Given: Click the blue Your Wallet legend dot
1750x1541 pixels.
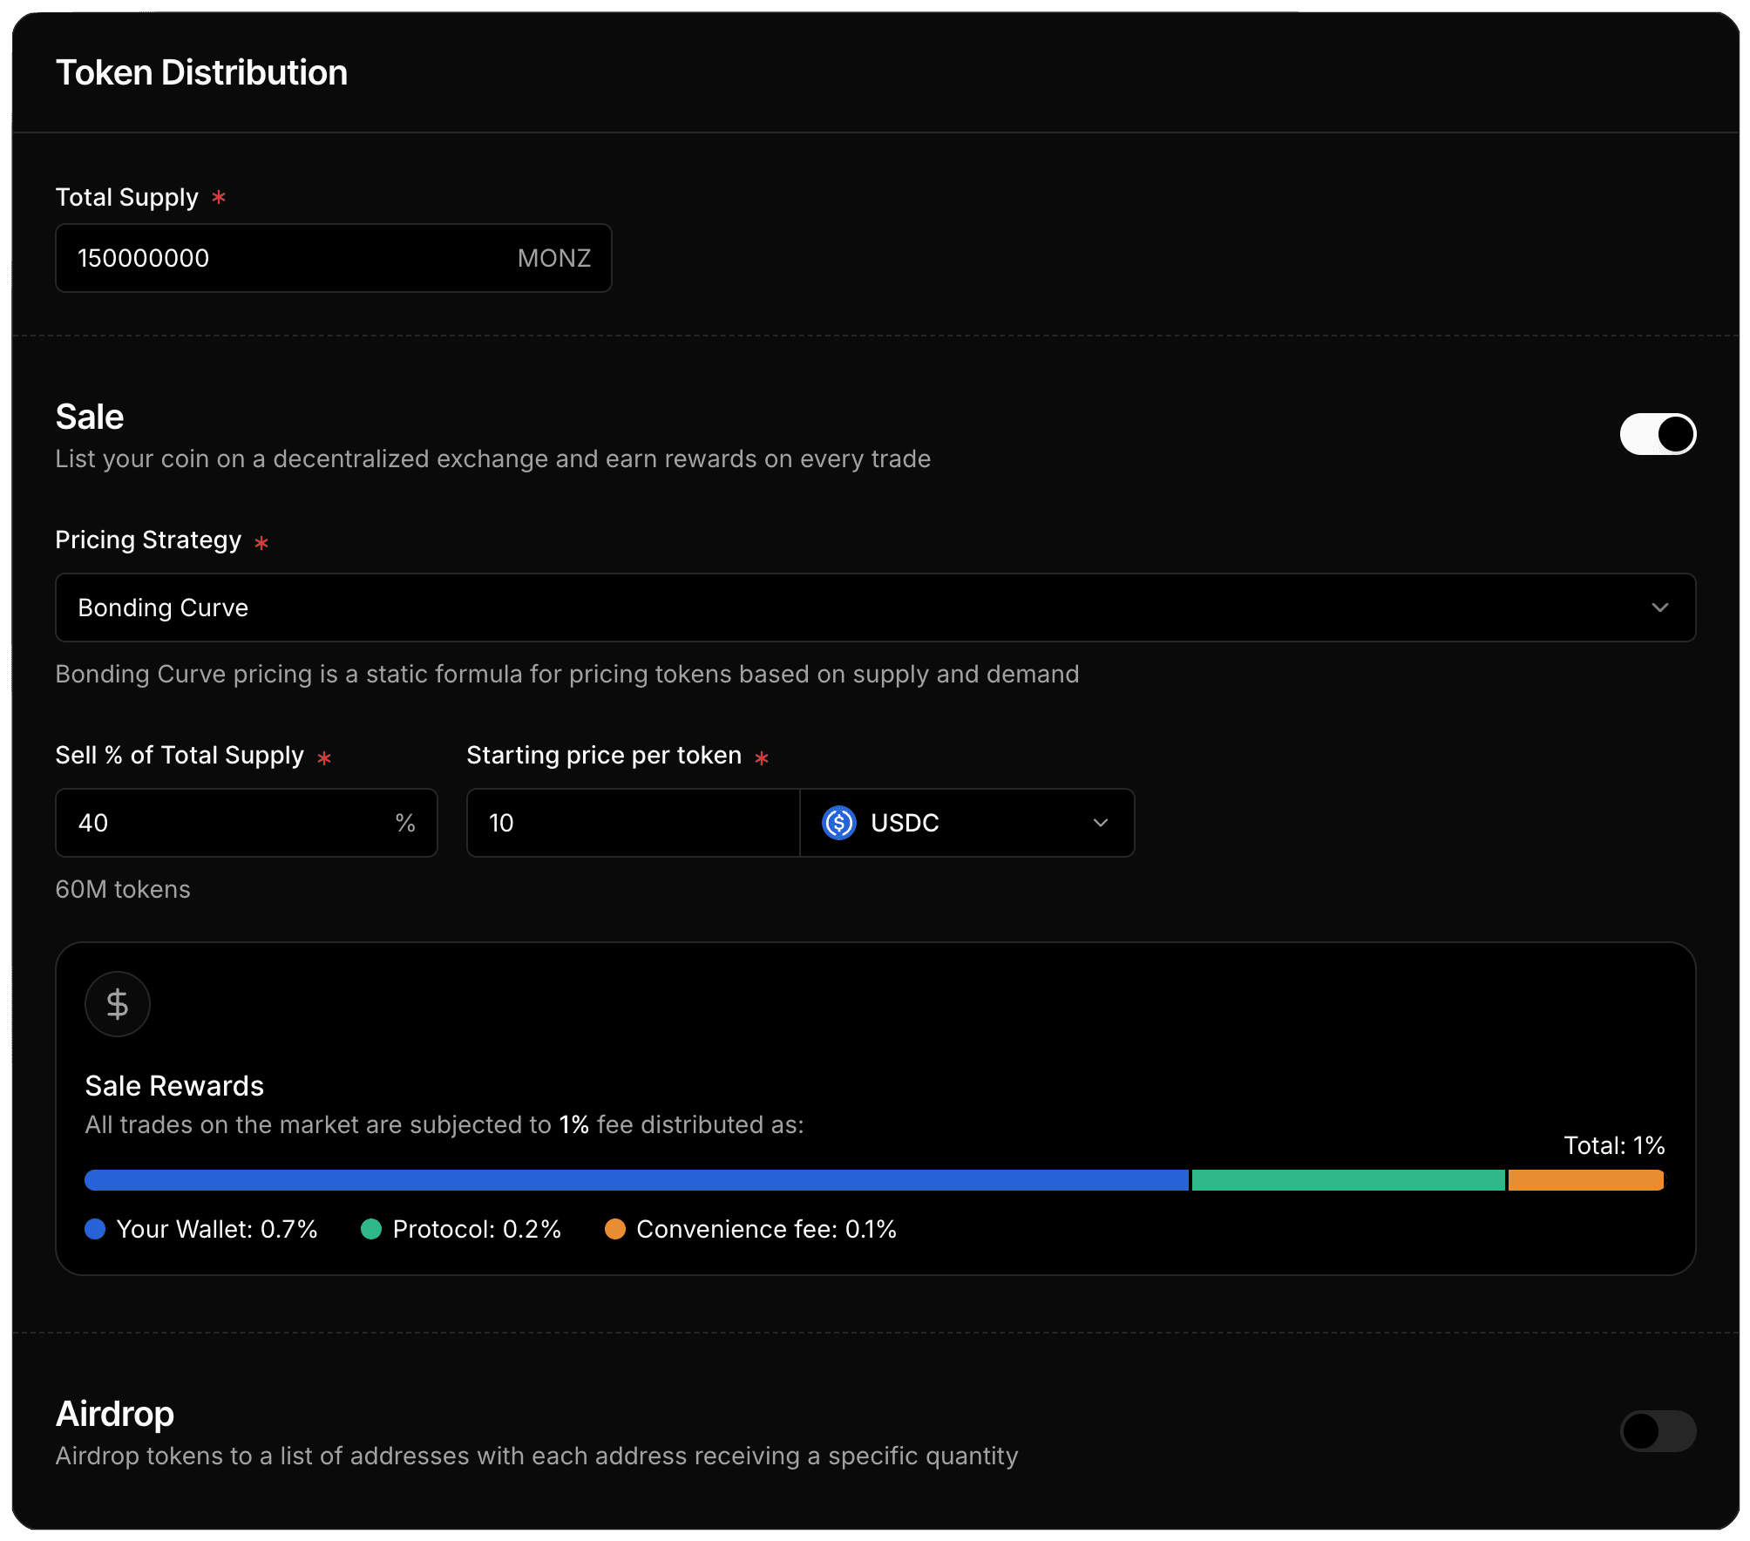Looking at the screenshot, I should (95, 1229).
